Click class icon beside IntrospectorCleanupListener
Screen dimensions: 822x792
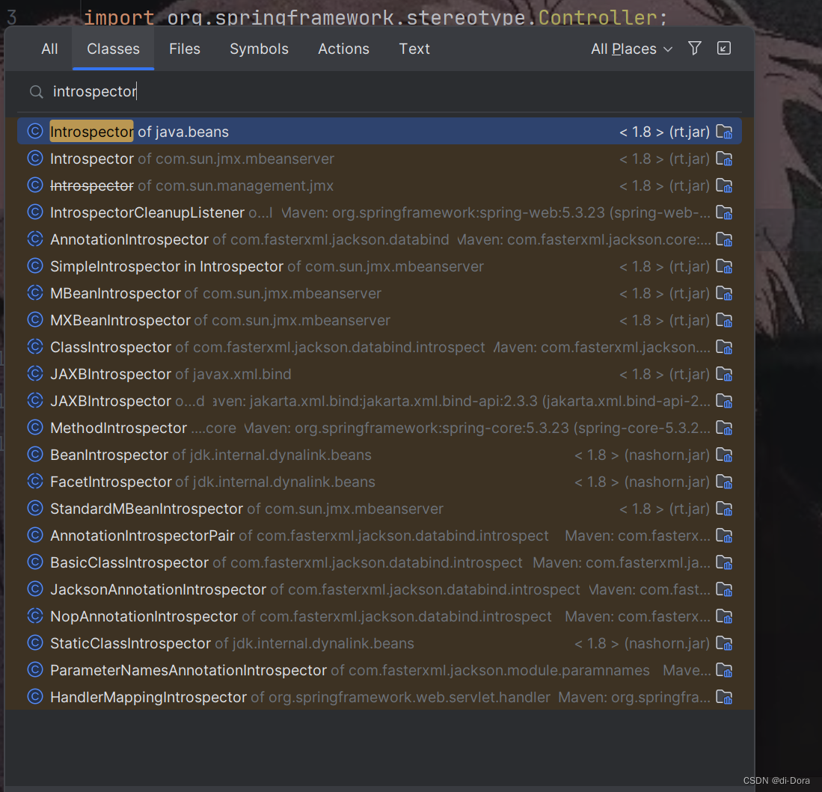(35, 212)
